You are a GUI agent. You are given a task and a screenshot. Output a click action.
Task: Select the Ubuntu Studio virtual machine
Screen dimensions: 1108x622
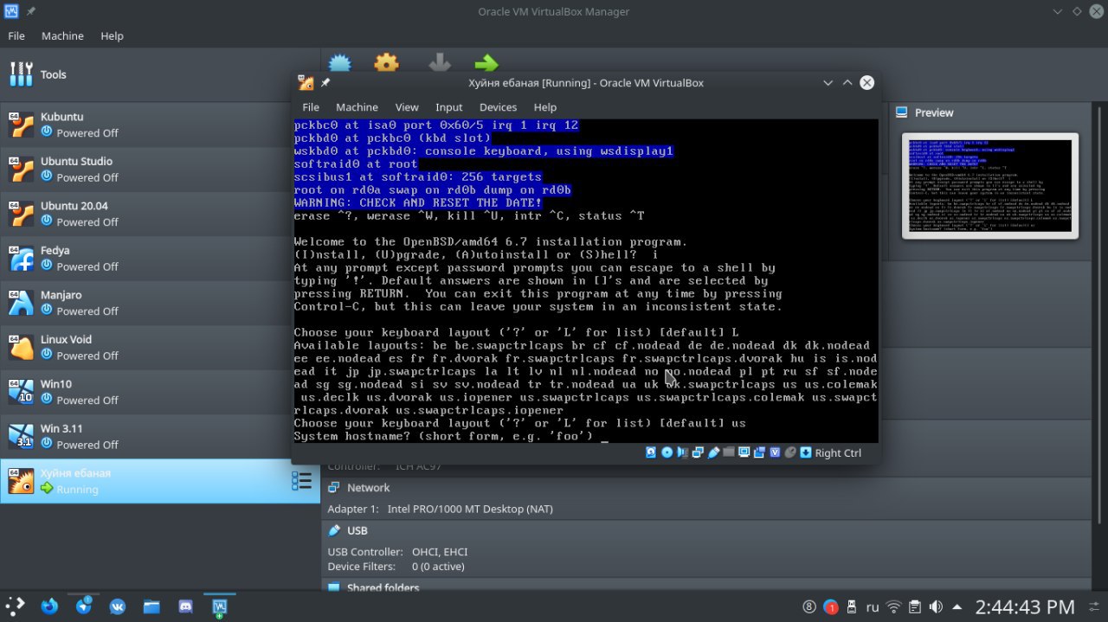click(160, 169)
